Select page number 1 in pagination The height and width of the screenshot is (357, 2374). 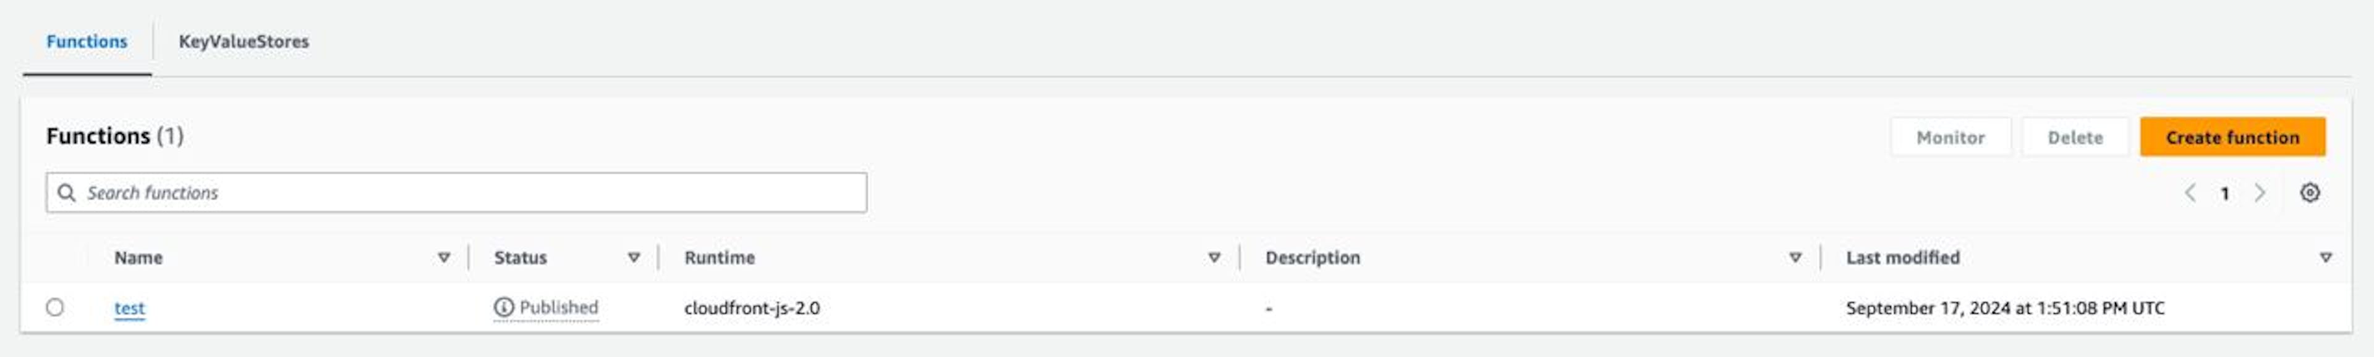pyautogui.click(x=2225, y=193)
